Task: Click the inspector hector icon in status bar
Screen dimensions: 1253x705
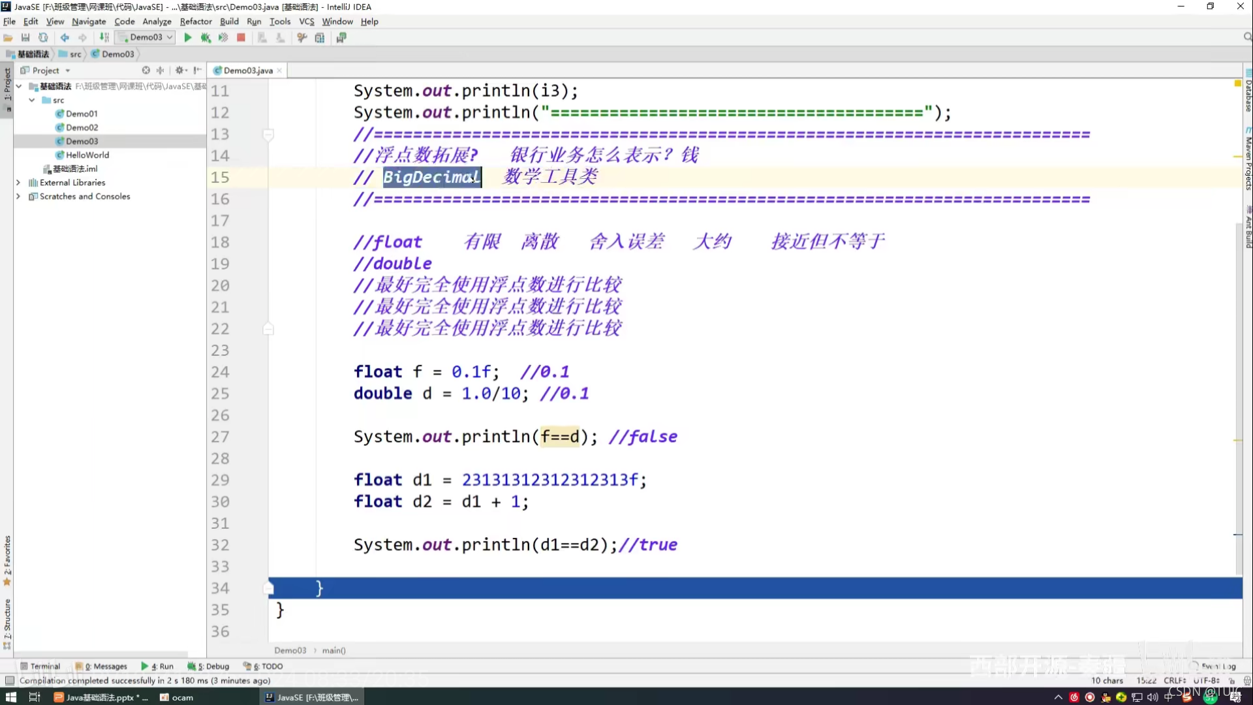Action: point(1246,681)
